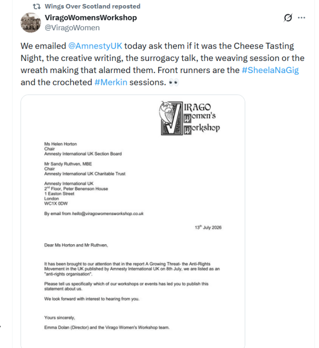The height and width of the screenshot is (348, 319).
Task: Visit the @ViragoWomen handle
Action: pyautogui.click(x=72, y=28)
